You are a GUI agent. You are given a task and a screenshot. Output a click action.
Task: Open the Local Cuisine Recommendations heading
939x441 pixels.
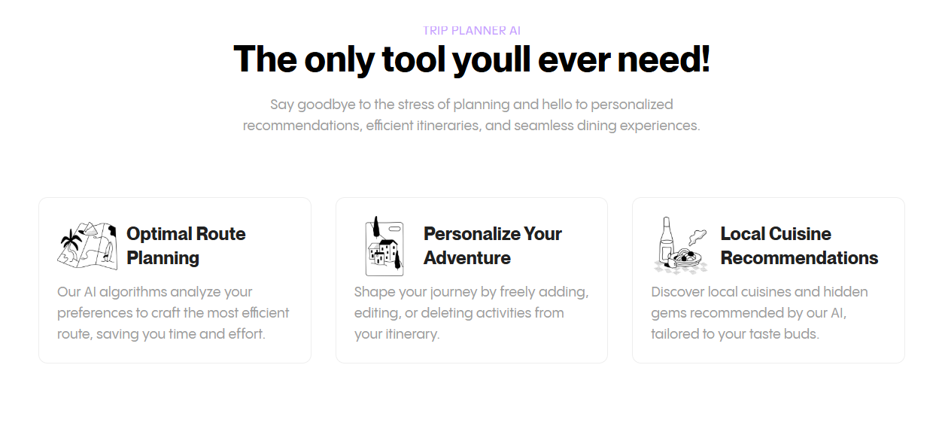pyautogui.click(x=799, y=245)
